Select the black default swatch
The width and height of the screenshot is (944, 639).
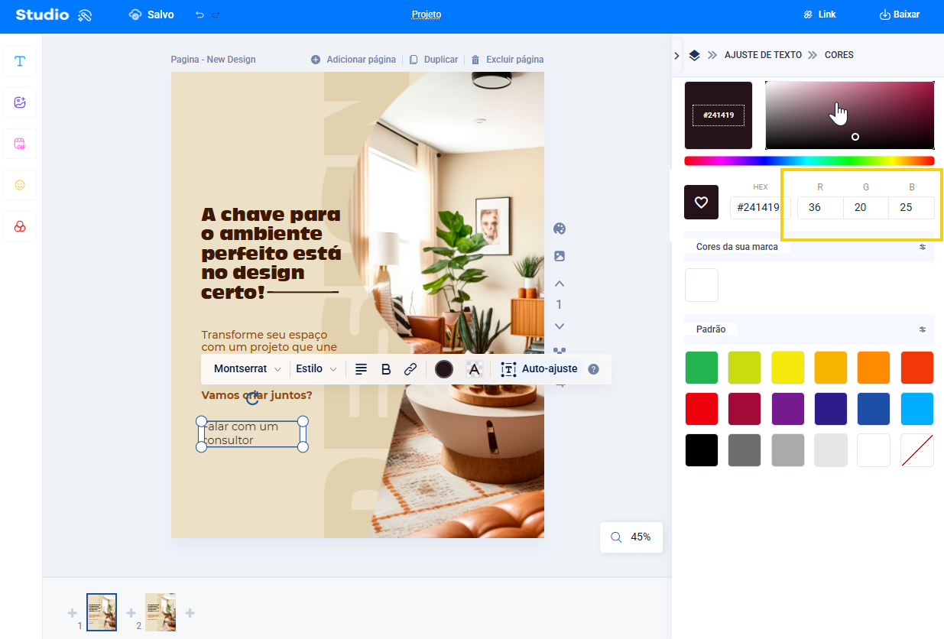point(702,450)
